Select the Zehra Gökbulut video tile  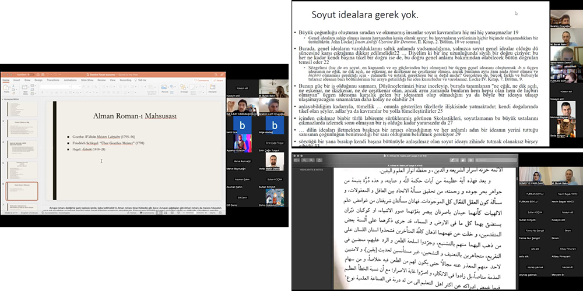(x=275, y=198)
